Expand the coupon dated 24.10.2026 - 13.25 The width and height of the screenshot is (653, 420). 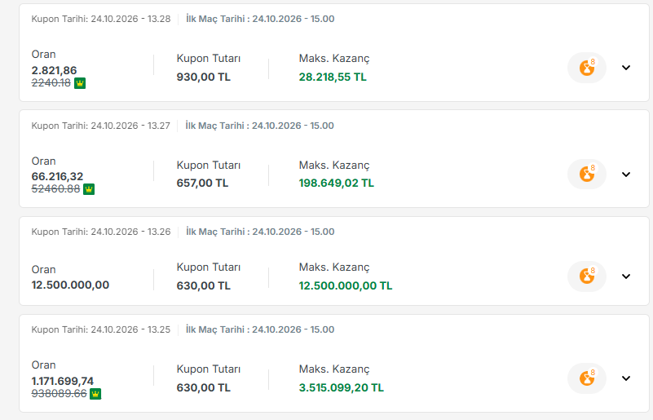pyautogui.click(x=626, y=378)
